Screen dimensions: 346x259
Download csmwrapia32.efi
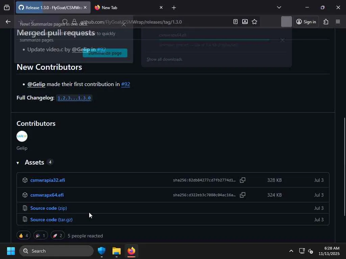(x=48, y=180)
